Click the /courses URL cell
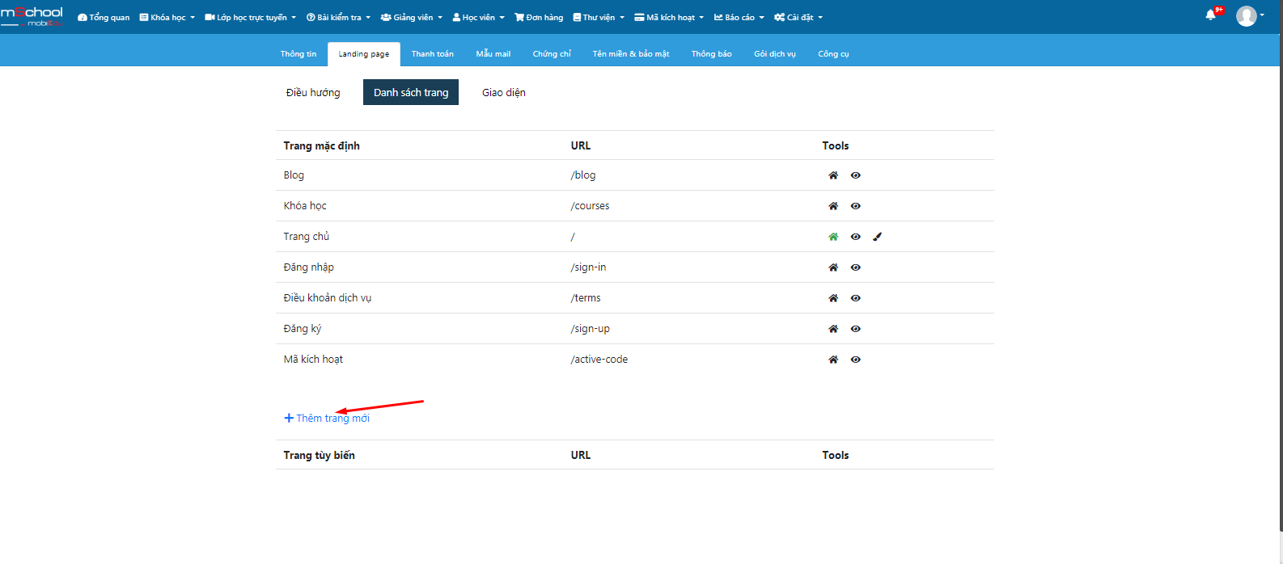The image size is (1283, 564). click(591, 206)
